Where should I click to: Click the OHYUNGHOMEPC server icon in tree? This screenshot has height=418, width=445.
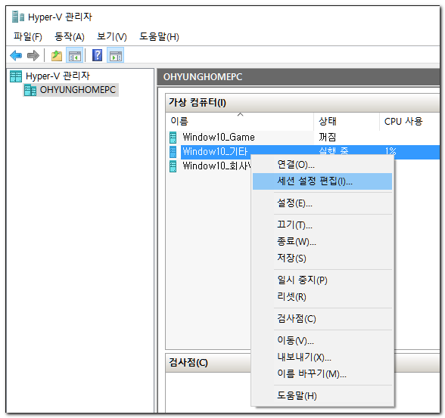tap(30, 90)
